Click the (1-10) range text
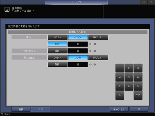Viewport: 155px width, 116px height. [93, 44]
